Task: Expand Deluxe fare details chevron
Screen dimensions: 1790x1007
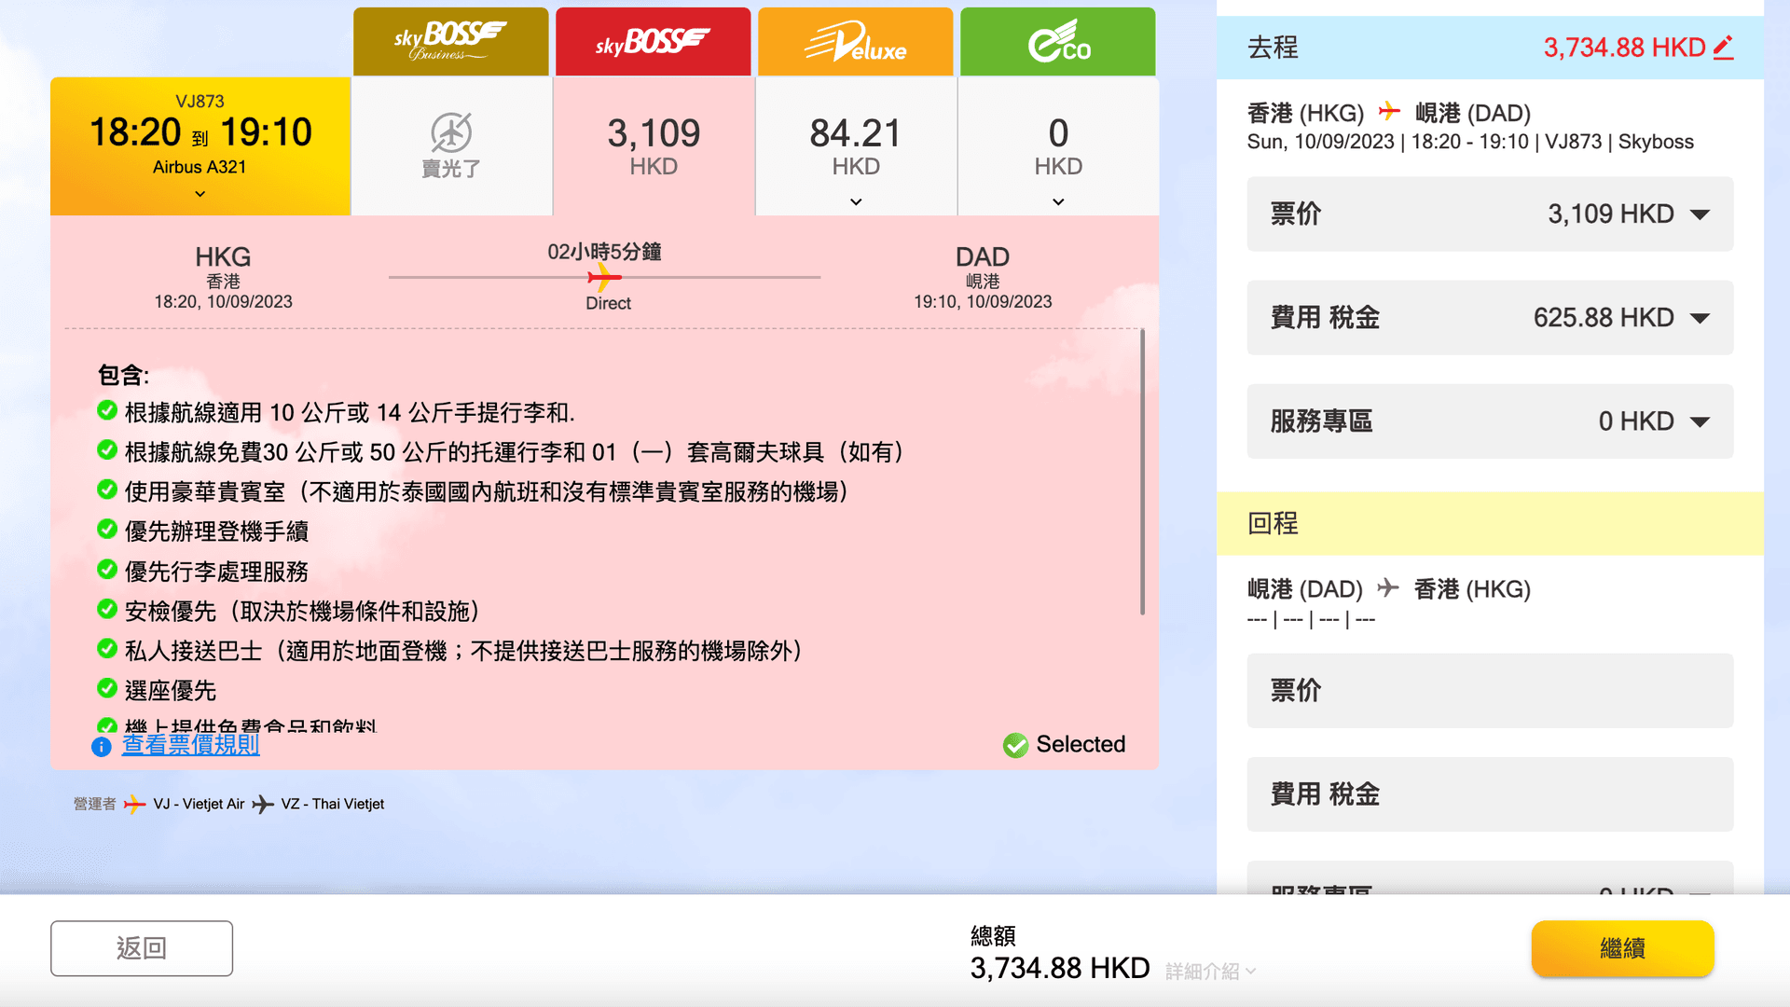Action: [856, 201]
